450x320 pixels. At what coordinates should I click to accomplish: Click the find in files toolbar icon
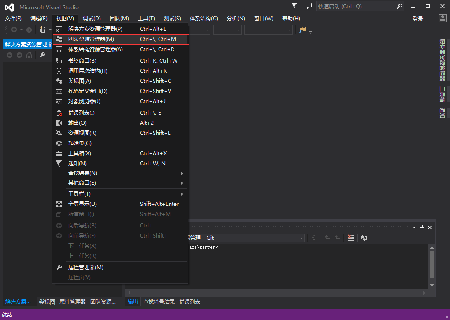(x=302, y=30)
